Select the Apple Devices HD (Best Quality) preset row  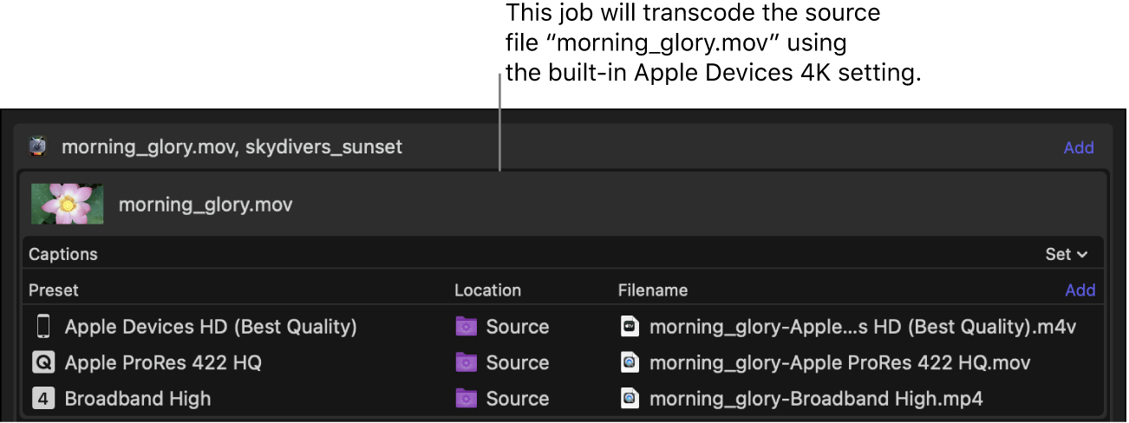click(x=211, y=327)
